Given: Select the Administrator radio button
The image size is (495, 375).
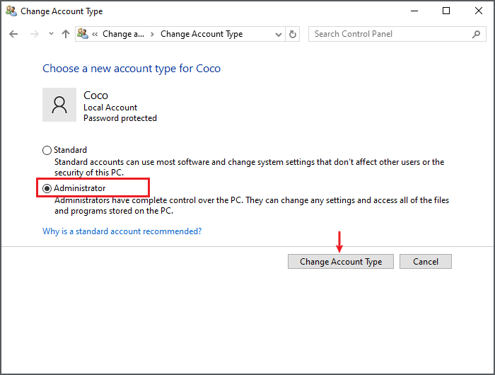Looking at the screenshot, I should pos(47,188).
